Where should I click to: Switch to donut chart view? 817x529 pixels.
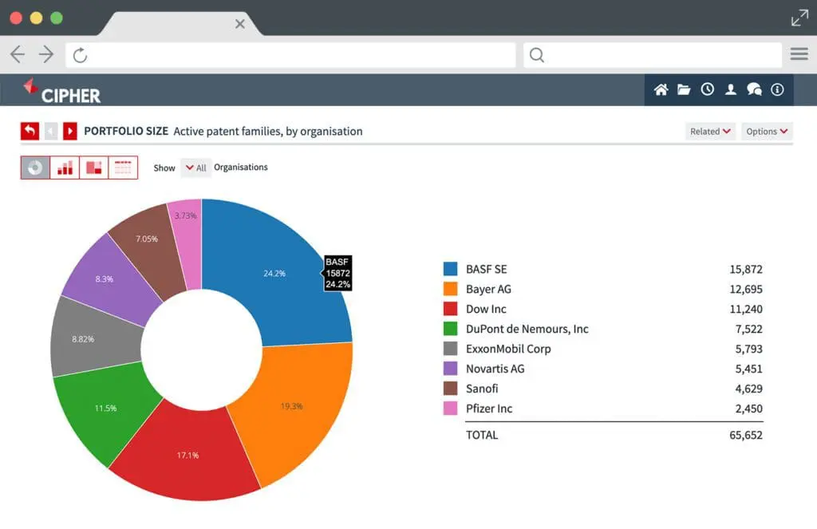click(35, 168)
